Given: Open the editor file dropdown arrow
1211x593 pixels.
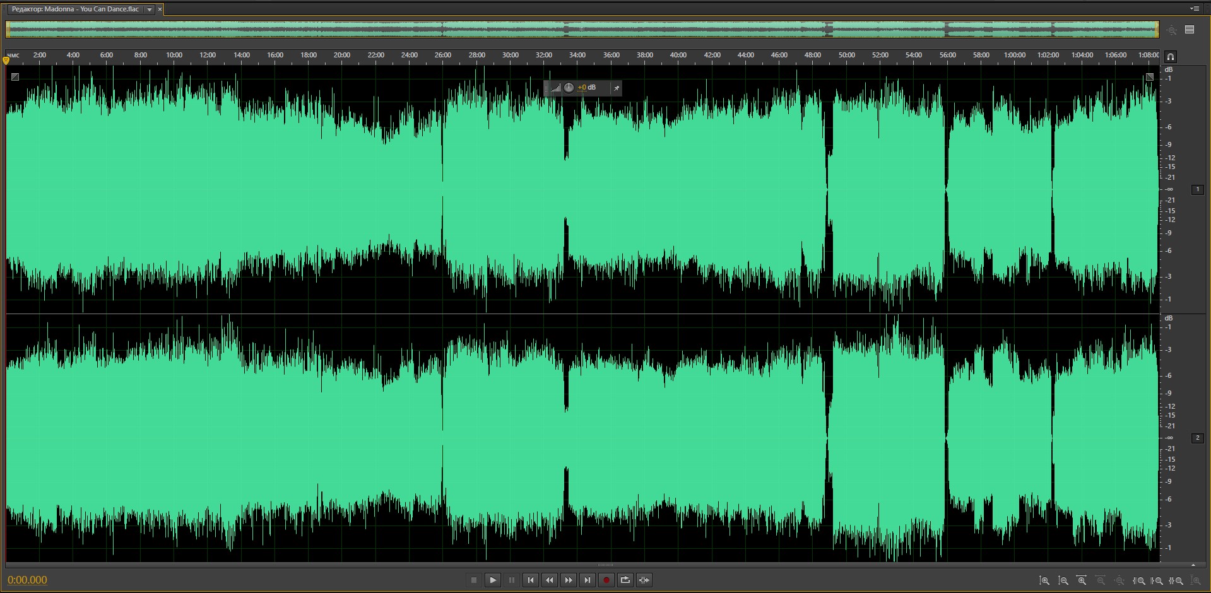Looking at the screenshot, I should pyautogui.click(x=150, y=9).
